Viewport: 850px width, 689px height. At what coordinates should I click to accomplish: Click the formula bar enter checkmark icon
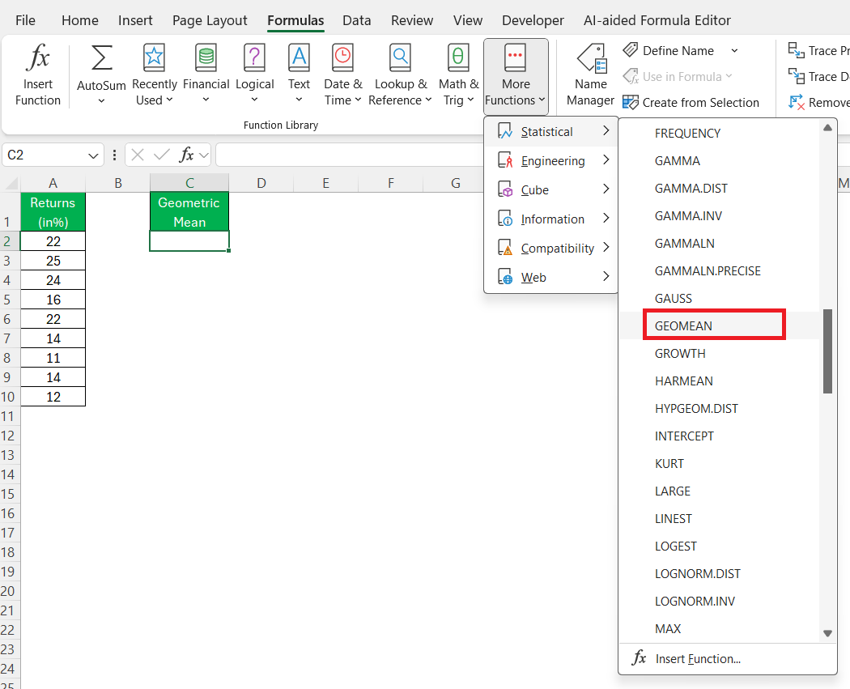162,155
